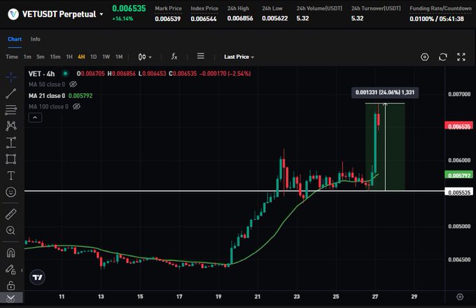Click the Funding Rate/Countdown label
Image resolution: width=476 pixels, height=308 pixels.
click(440, 8)
